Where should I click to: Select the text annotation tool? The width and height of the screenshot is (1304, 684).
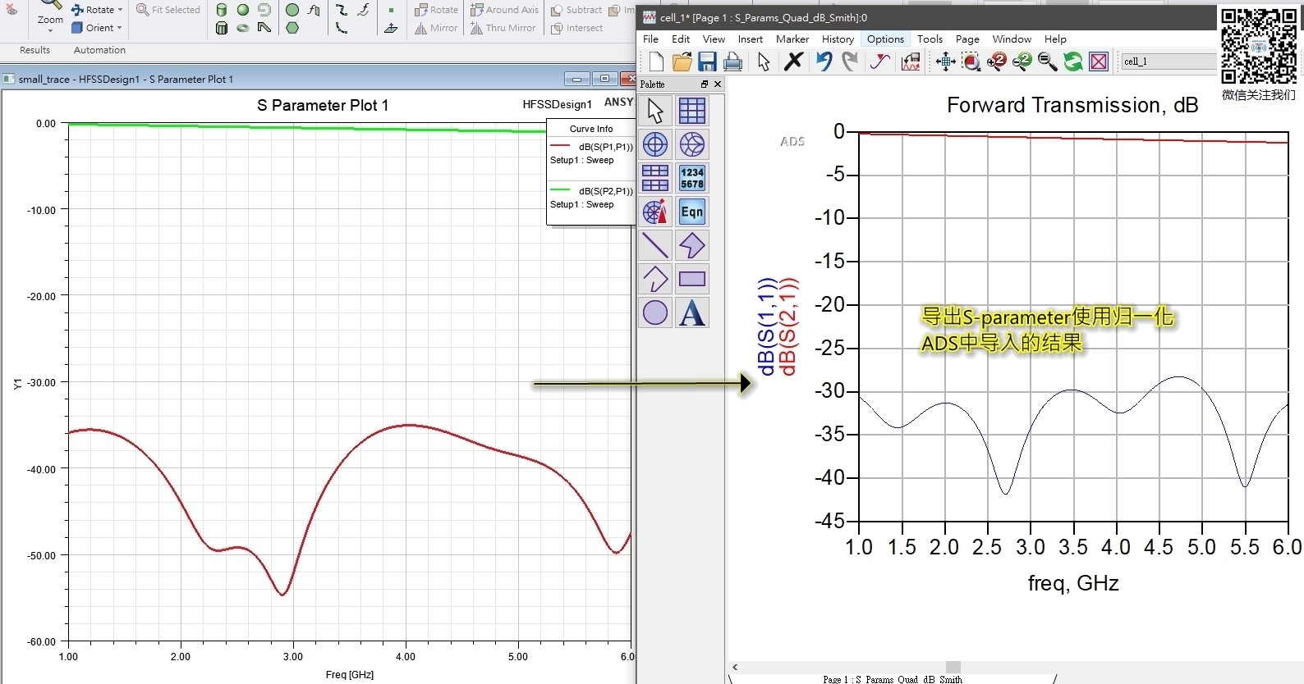click(691, 312)
